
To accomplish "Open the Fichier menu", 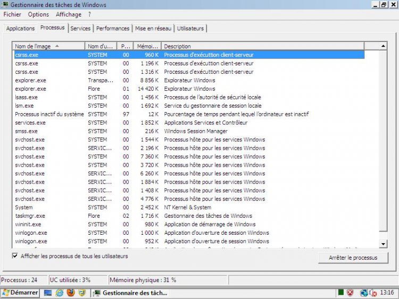I will tap(12, 14).
